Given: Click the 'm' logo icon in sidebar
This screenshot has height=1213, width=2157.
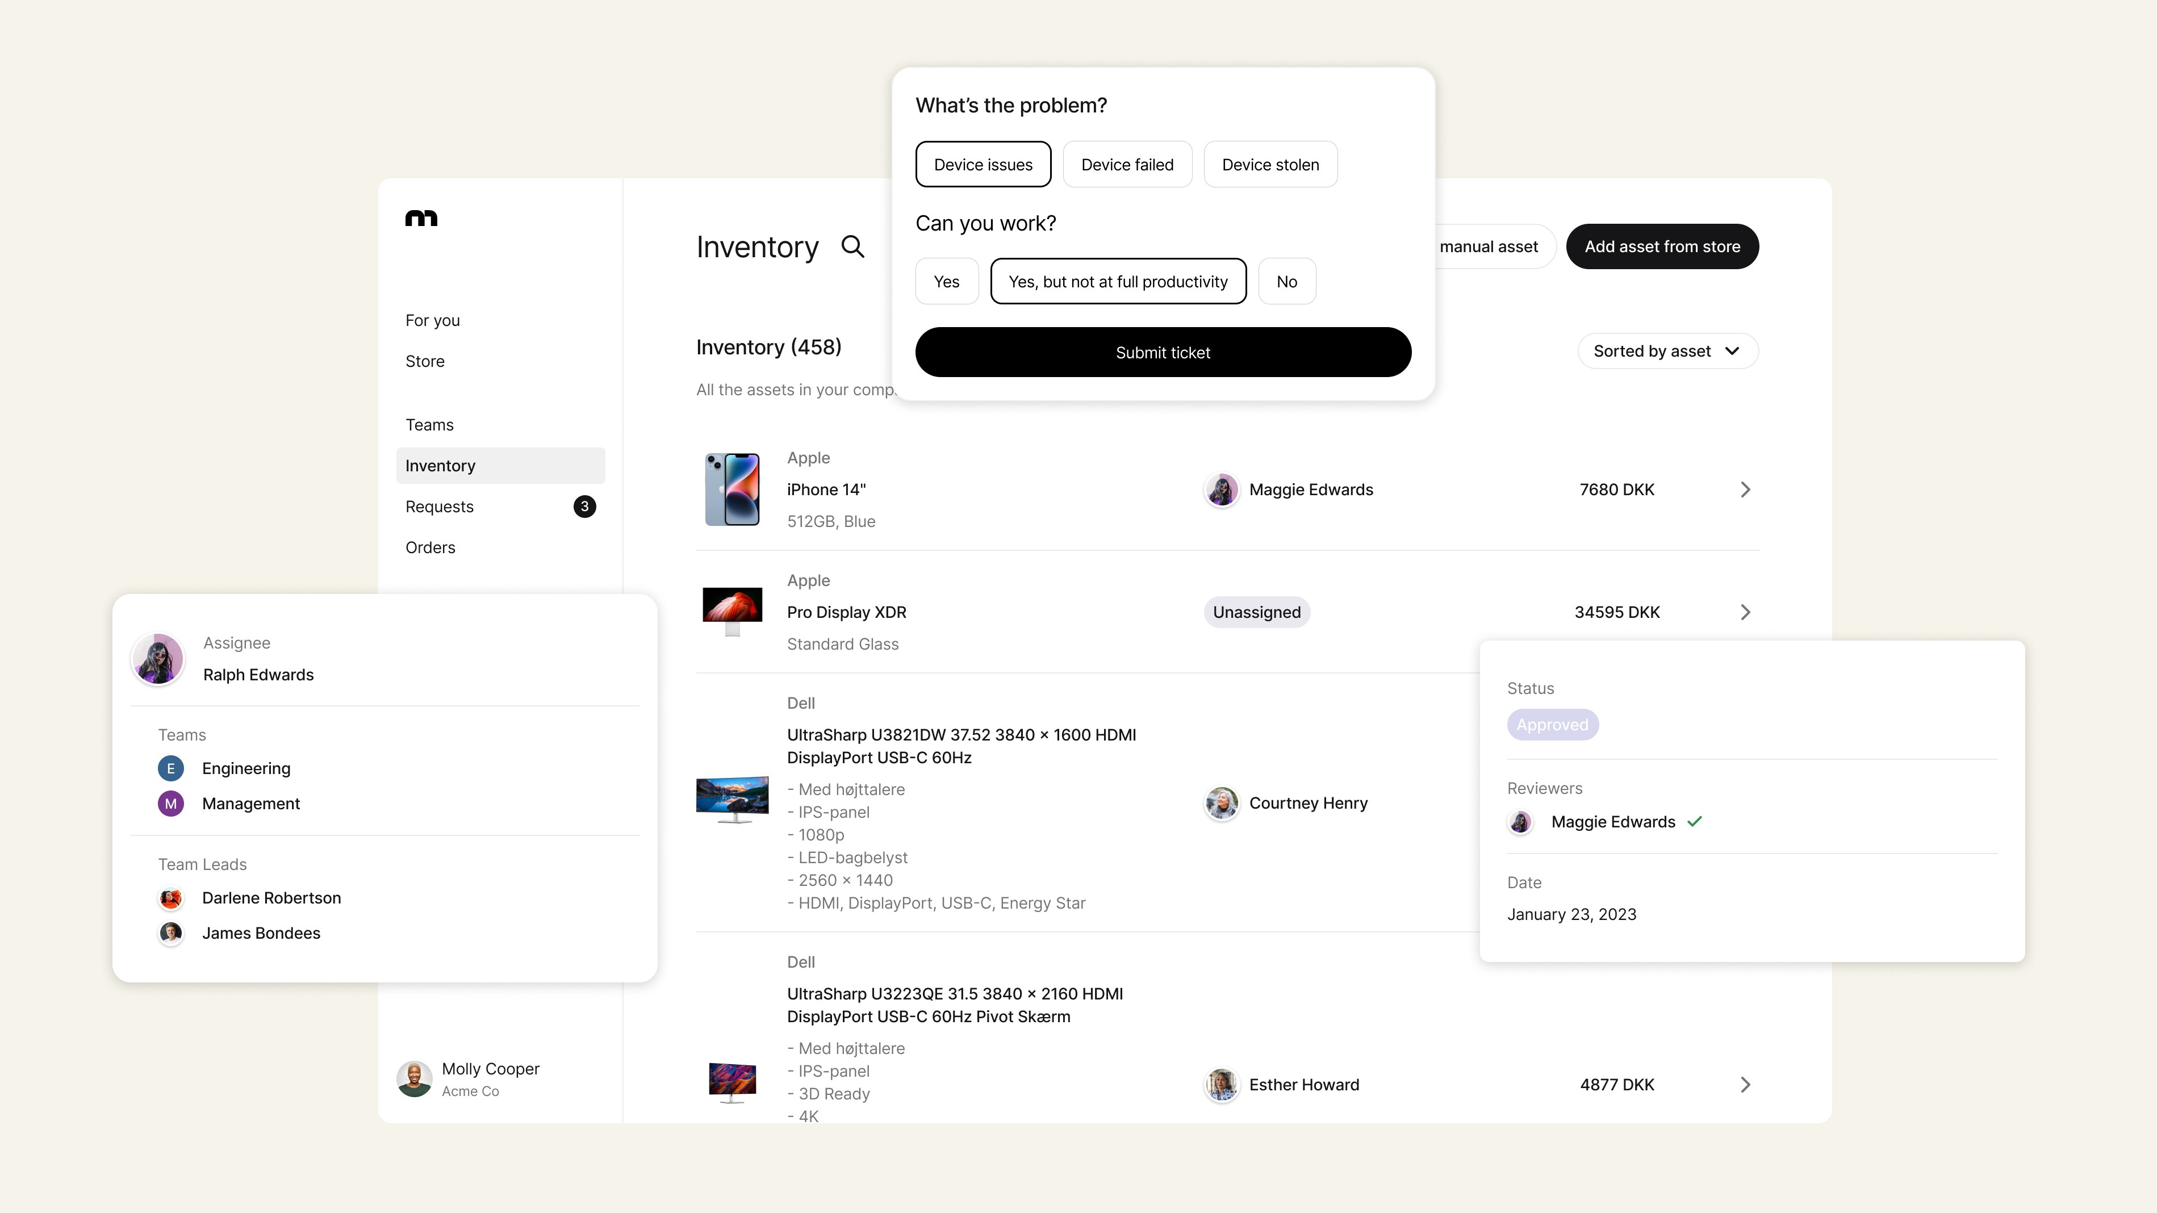Looking at the screenshot, I should click(x=421, y=217).
